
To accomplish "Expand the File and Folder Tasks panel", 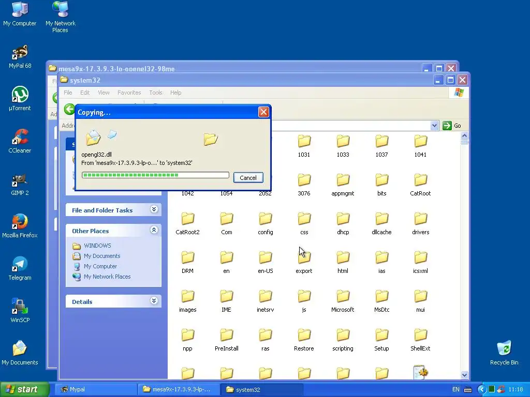I will coord(154,209).
